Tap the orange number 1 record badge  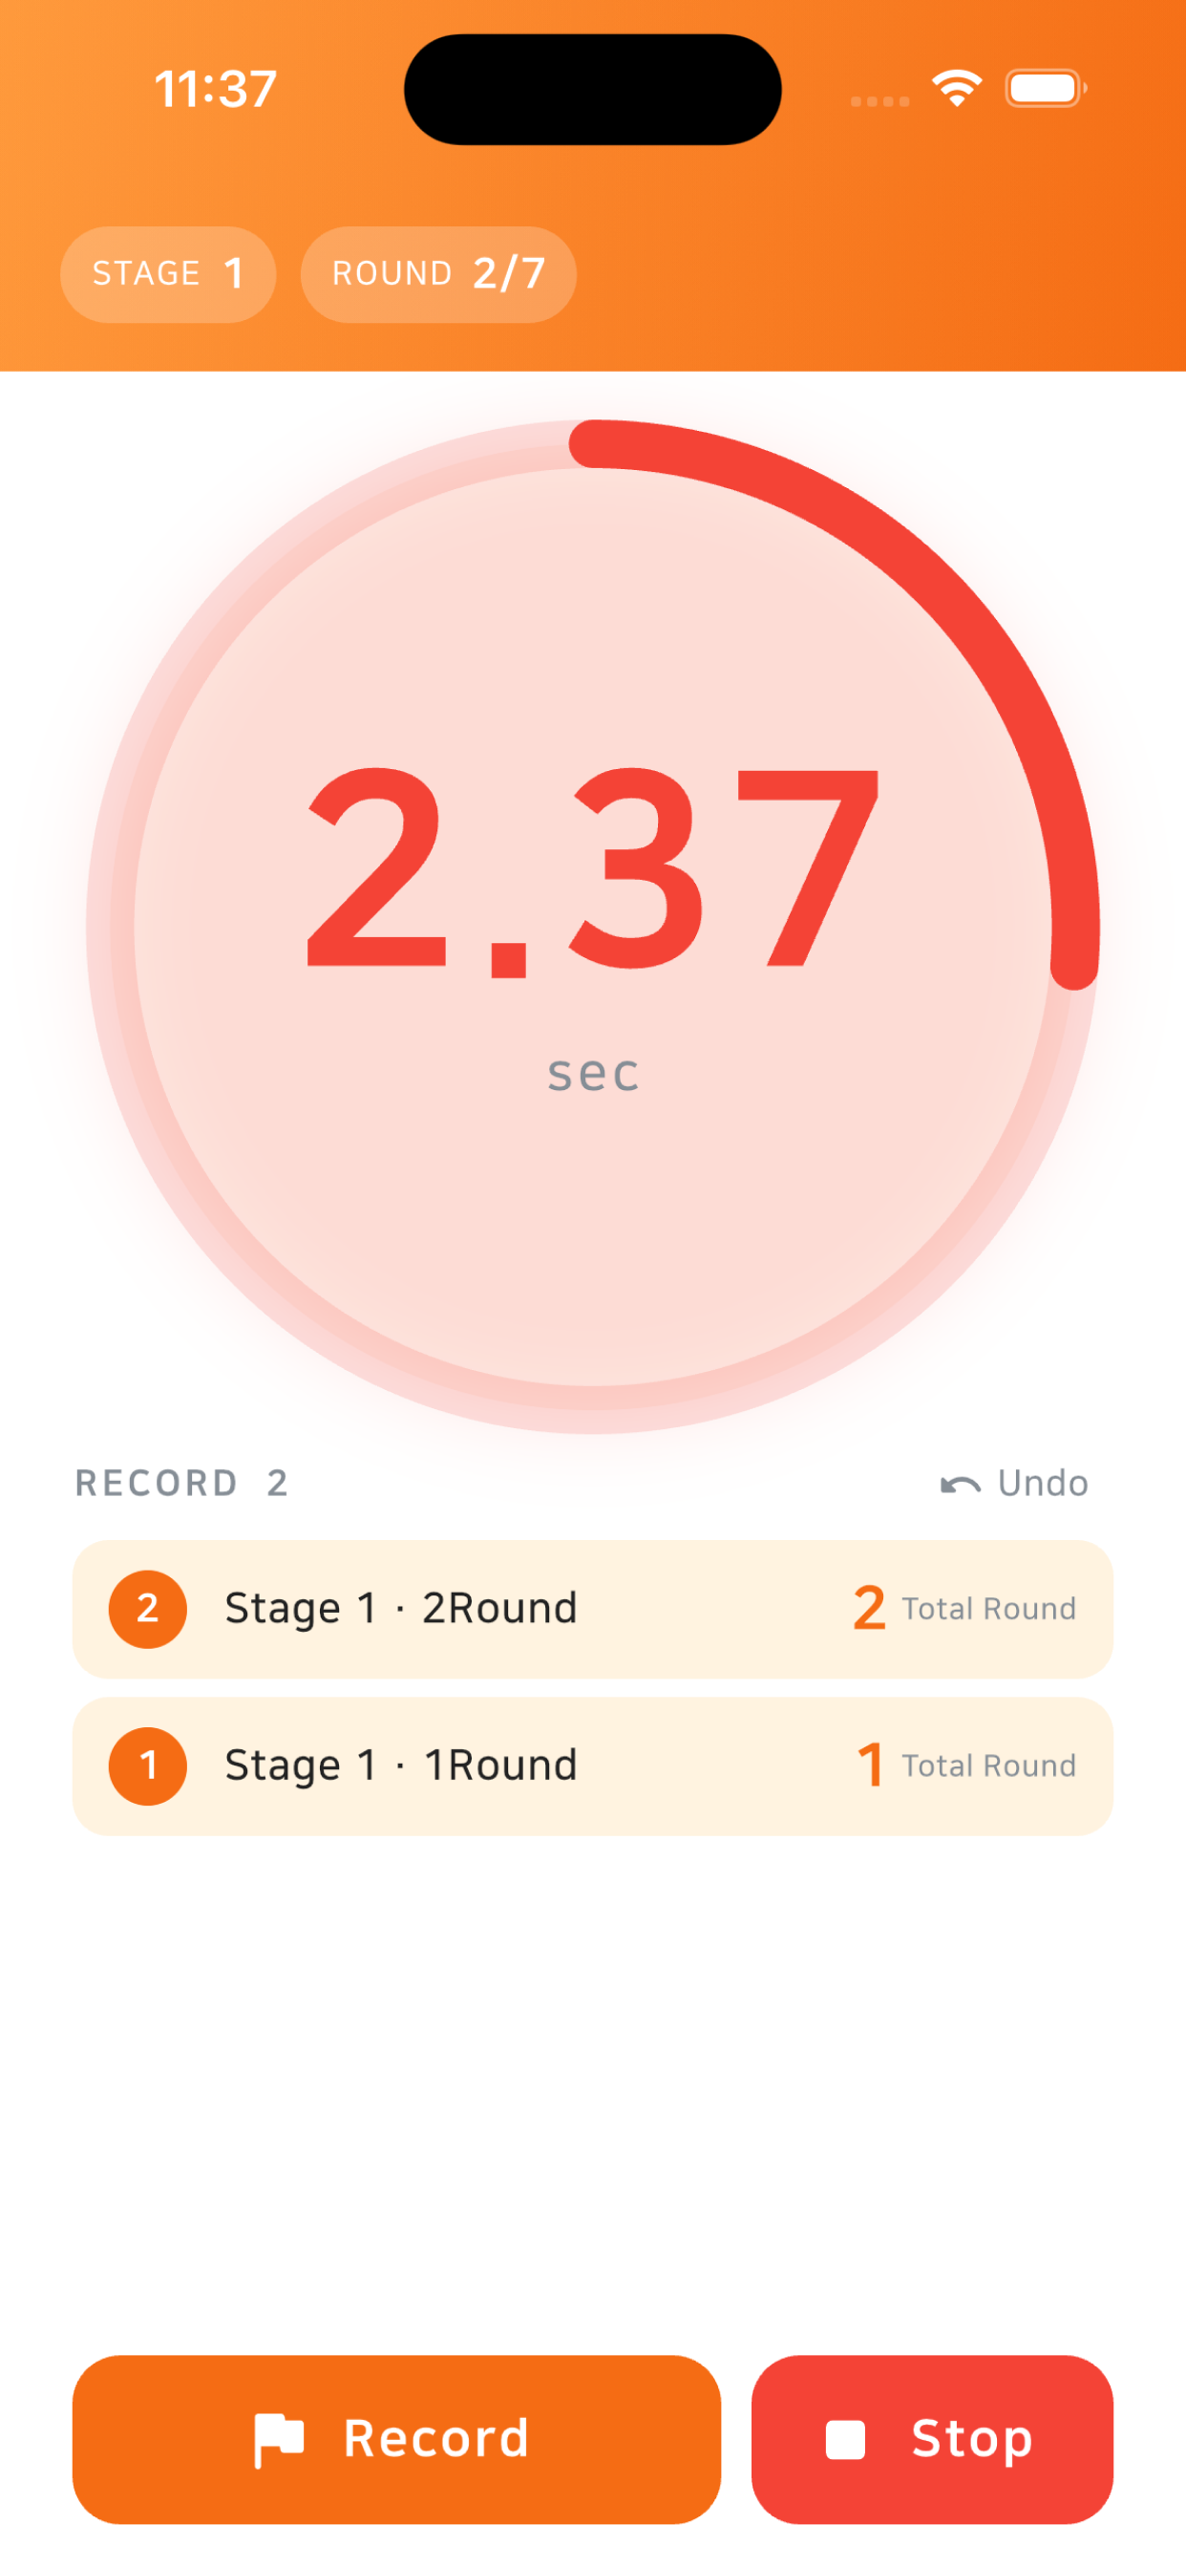[x=147, y=1766]
